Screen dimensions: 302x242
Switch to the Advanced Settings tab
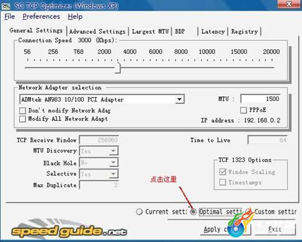pyautogui.click(x=97, y=32)
